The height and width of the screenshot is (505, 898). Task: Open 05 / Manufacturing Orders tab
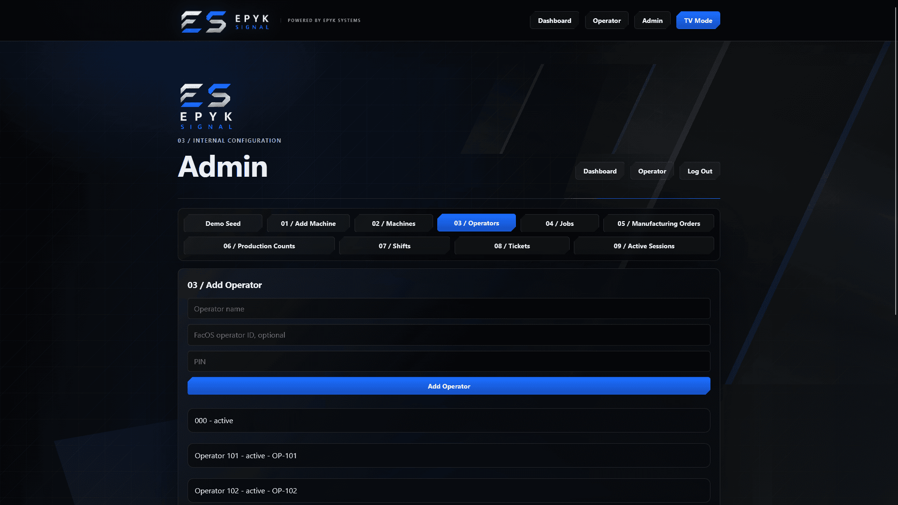click(659, 224)
